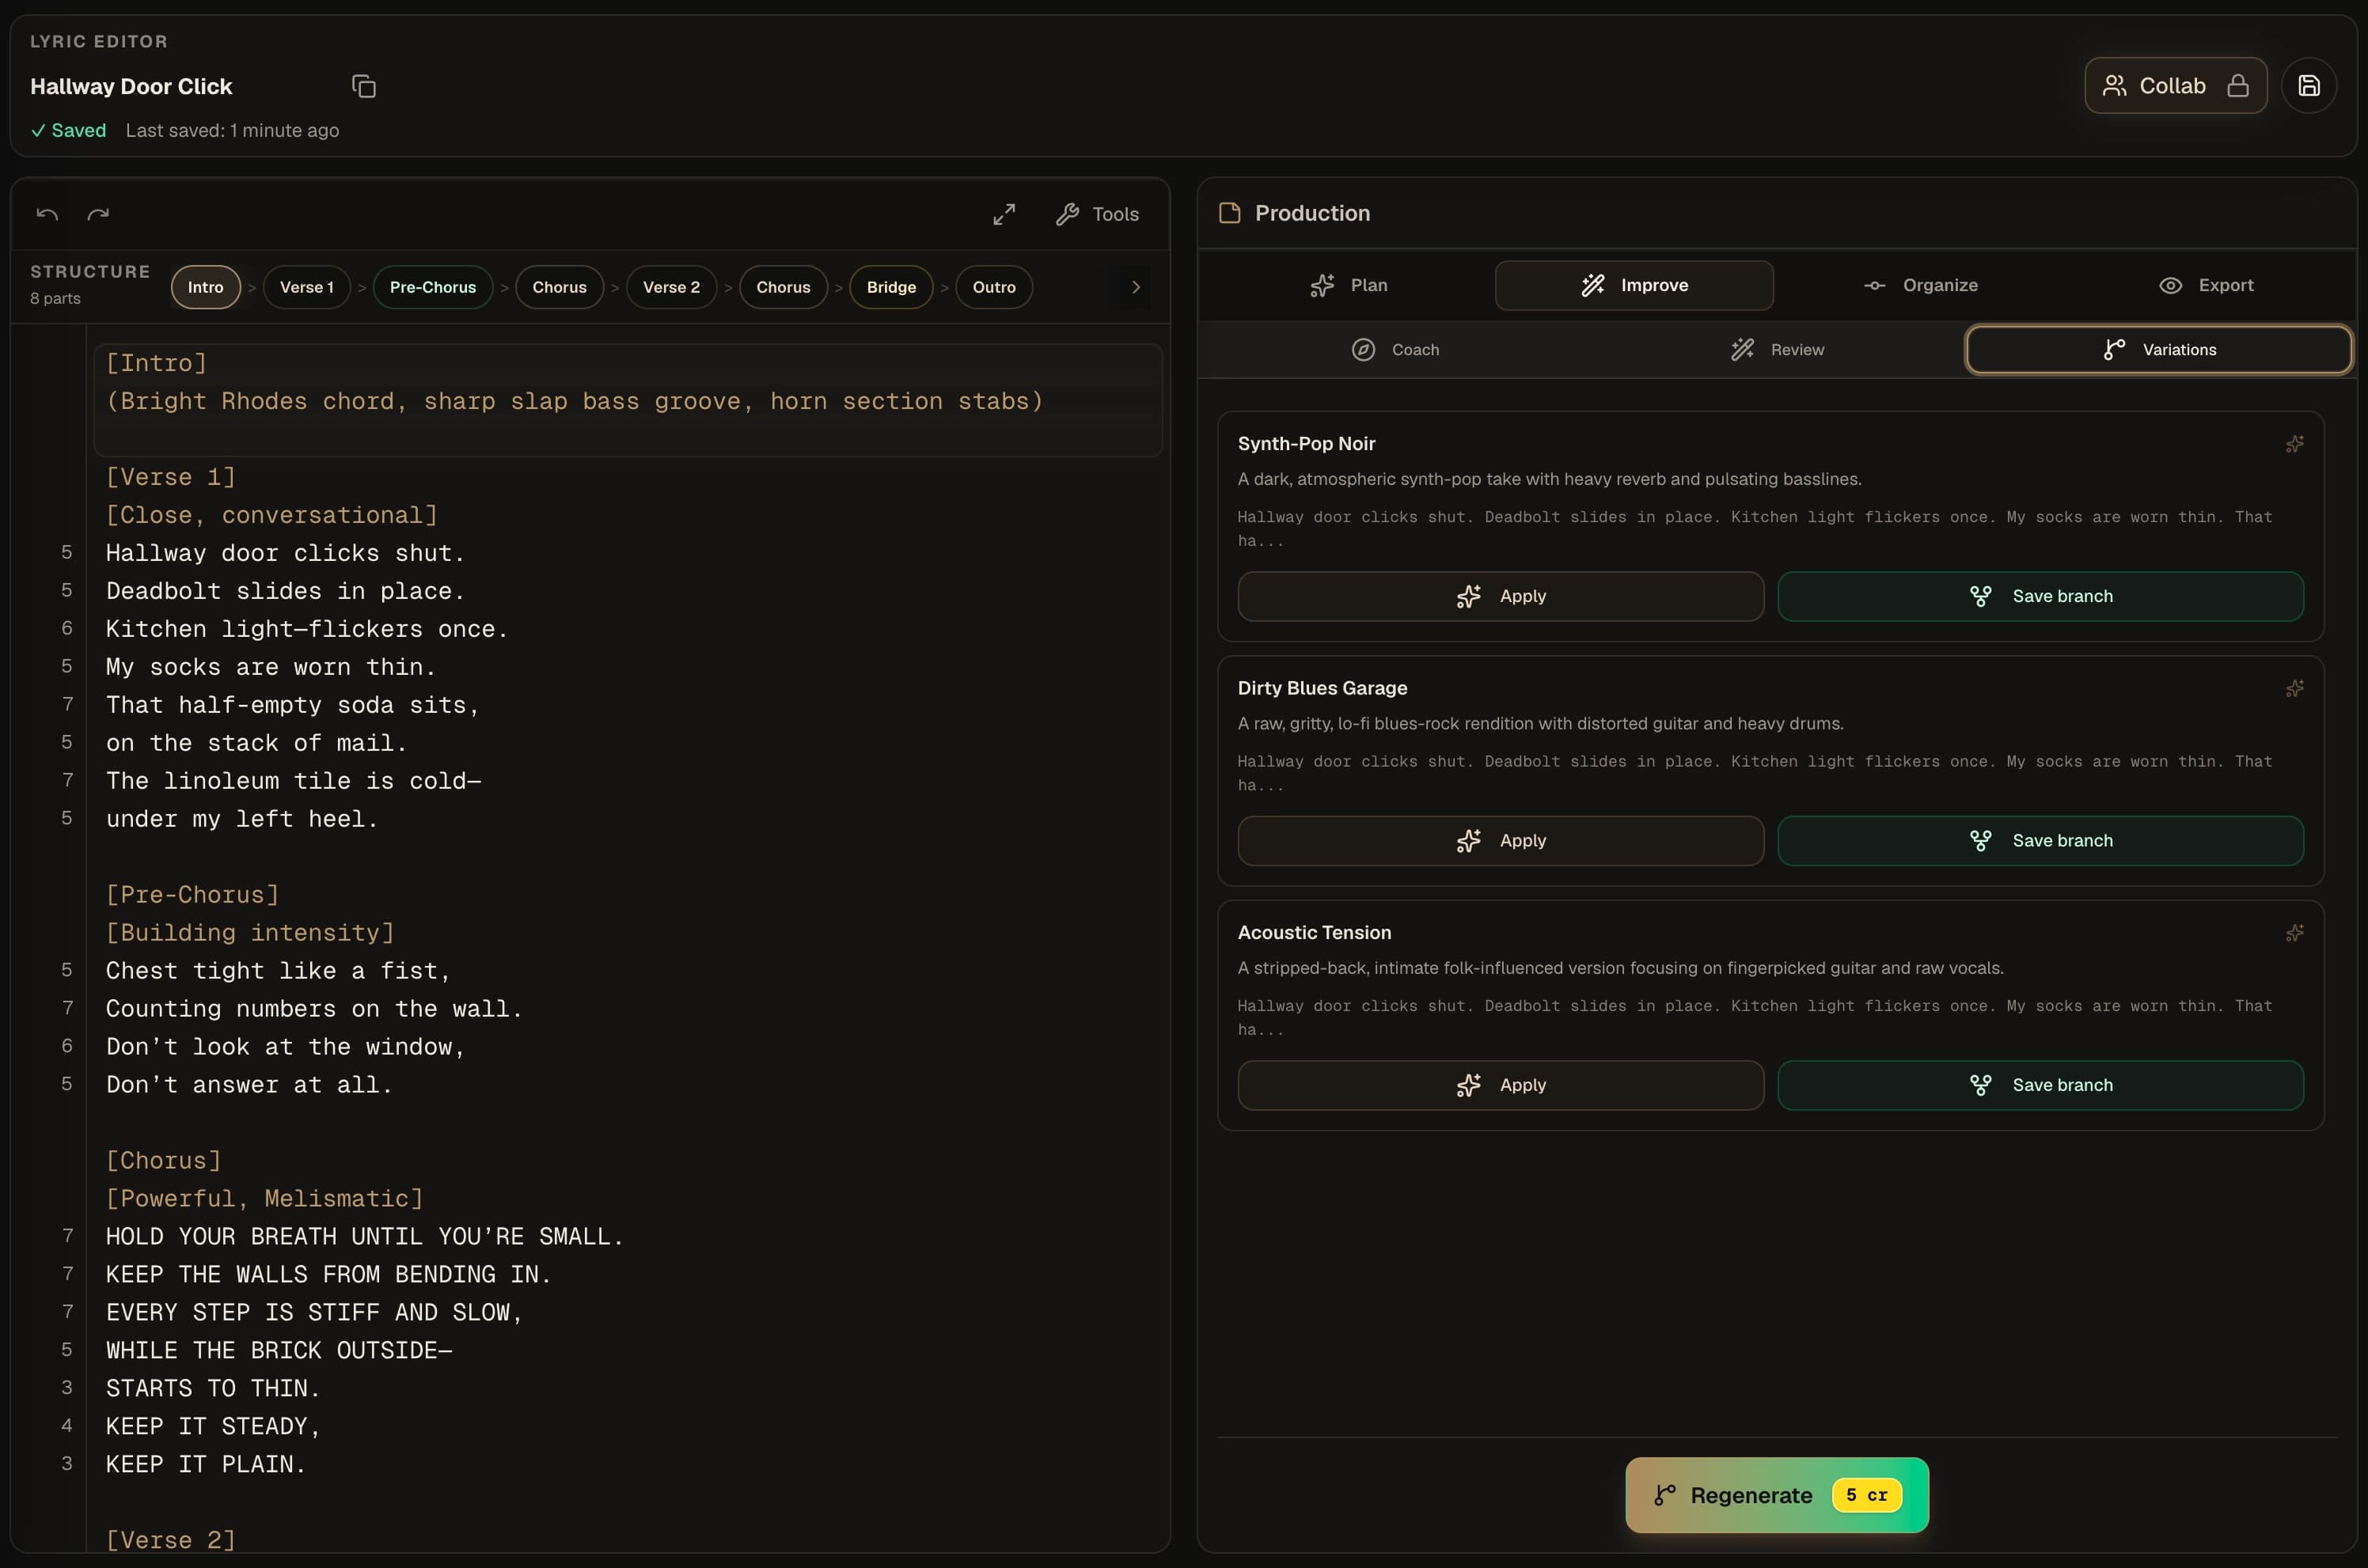Click the redo arrow icon
The width and height of the screenshot is (2368, 1568).
[x=98, y=214]
